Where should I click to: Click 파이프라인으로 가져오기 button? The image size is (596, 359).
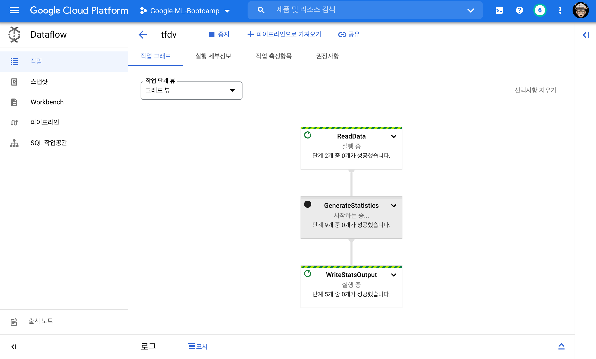point(284,34)
